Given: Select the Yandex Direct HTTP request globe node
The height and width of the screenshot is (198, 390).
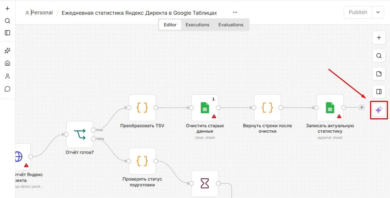Looking at the screenshot, I should click(22, 157).
